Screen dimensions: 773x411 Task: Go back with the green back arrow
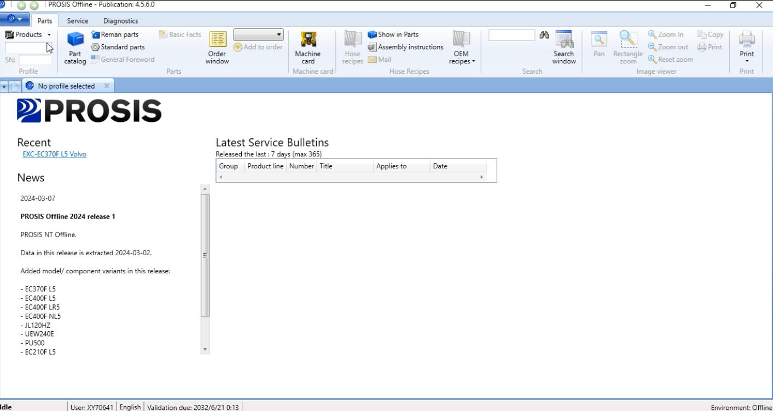pos(21,5)
